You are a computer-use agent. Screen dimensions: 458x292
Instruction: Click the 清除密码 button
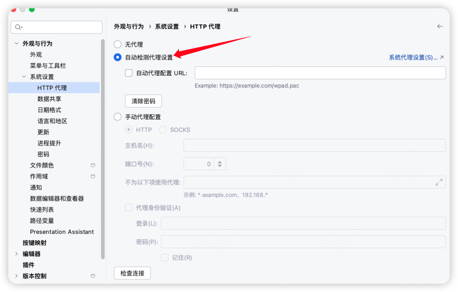point(143,101)
